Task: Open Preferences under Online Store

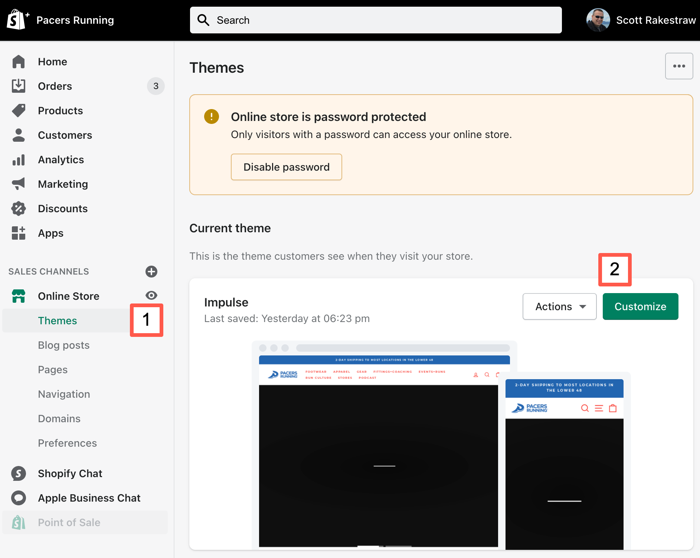Action: coord(68,443)
